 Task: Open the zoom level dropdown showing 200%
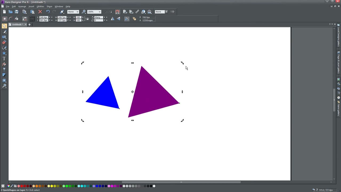[x=99, y=11]
